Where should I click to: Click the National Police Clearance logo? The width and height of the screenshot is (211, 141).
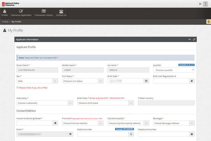click(10, 4)
